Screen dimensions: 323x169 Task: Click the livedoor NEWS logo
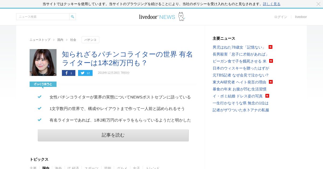coord(157,17)
